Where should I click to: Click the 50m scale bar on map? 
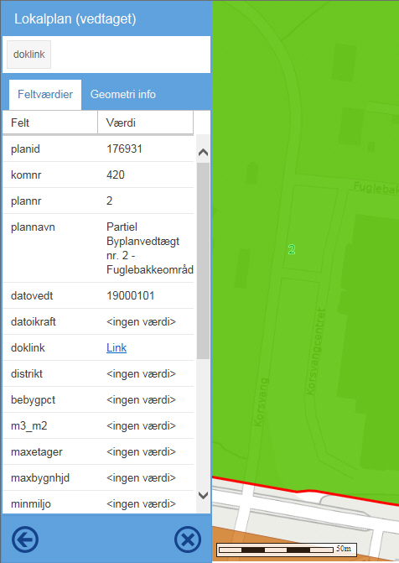click(x=287, y=549)
